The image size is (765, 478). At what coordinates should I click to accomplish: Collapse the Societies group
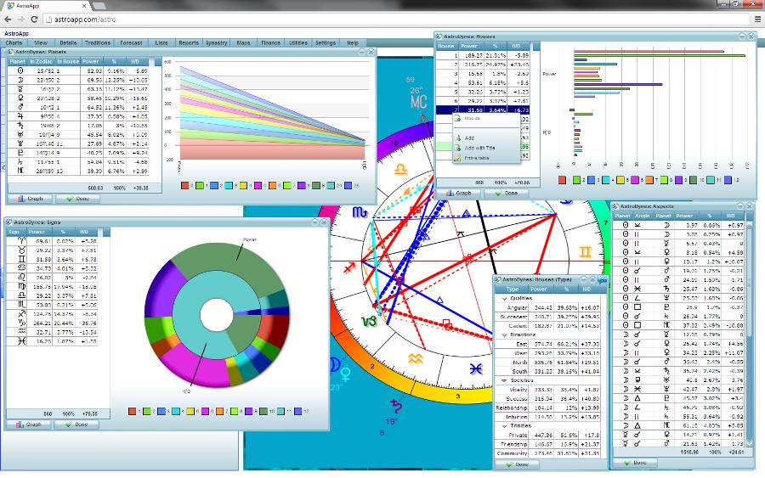click(505, 380)
